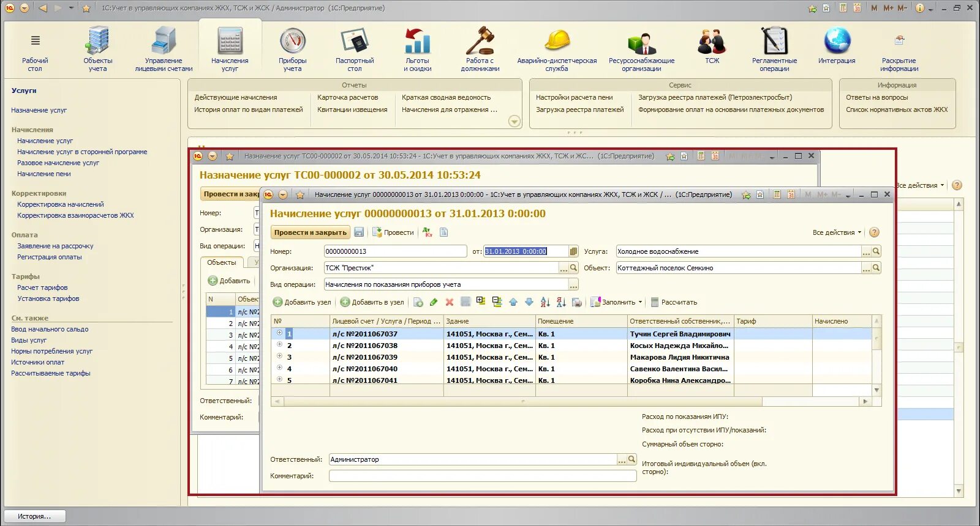Click the red delete row icon
980x526 pixels.
(x=450, y=302)
